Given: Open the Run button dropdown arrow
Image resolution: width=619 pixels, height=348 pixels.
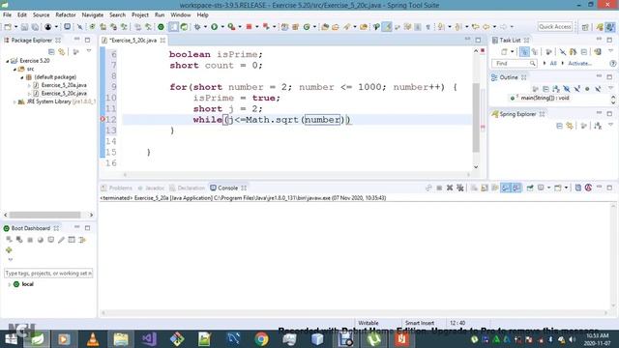Looking at the screenshot, I should point(222,27).
